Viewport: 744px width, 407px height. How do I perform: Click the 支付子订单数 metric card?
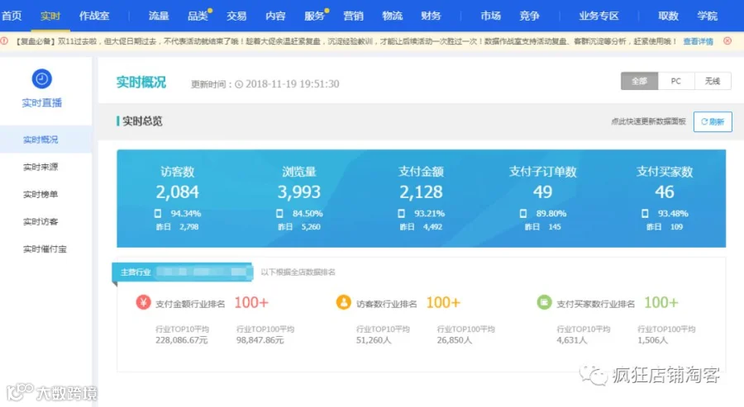(x=543, y=198)
